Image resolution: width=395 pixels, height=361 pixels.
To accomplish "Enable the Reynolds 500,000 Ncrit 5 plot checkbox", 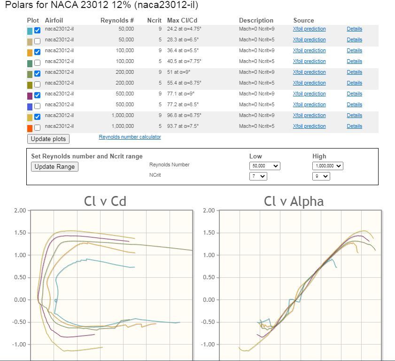I will pos(37,106).
